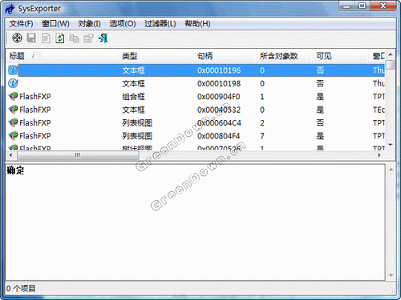Click the refresh green arrows toolbar icon

pos(60,38)
